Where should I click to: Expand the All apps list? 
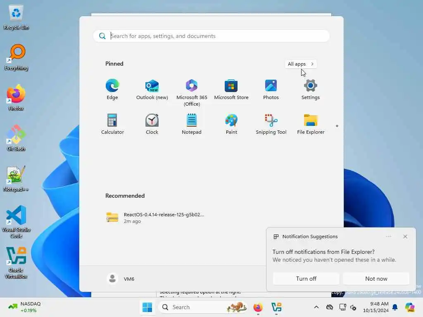pyautogui.click(x=301, y=64)
